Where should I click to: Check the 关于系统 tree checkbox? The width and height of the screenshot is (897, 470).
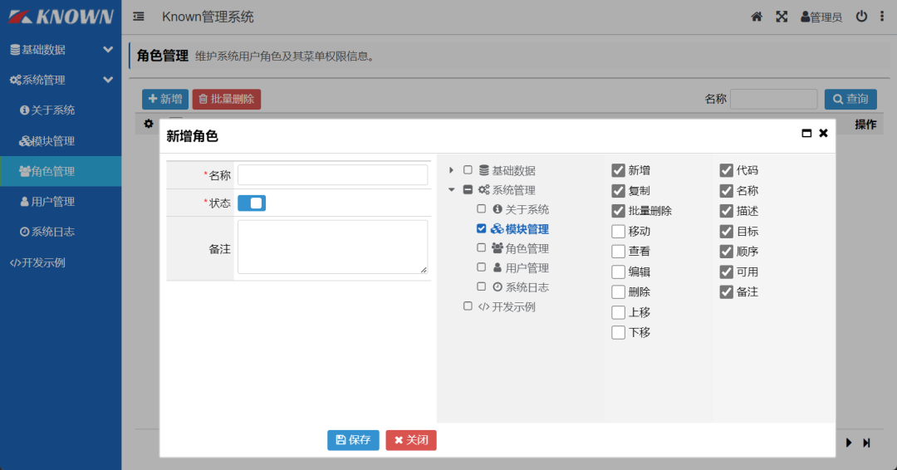(481, 208)
